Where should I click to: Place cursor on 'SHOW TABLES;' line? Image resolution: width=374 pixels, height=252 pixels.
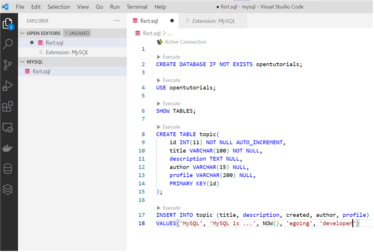point(176,111)
